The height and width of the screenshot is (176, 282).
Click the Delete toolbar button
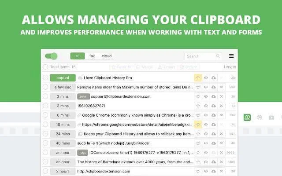pyautogui.click(x=189, y=67)
